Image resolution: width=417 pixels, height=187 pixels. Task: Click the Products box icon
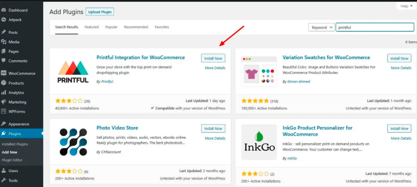tap(3, 83)
